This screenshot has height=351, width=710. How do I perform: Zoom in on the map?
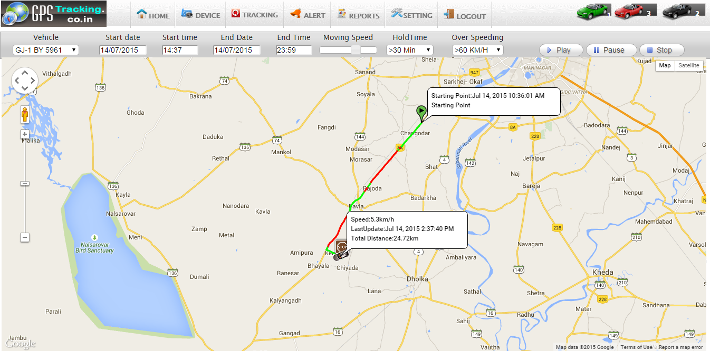coord(25,134)
